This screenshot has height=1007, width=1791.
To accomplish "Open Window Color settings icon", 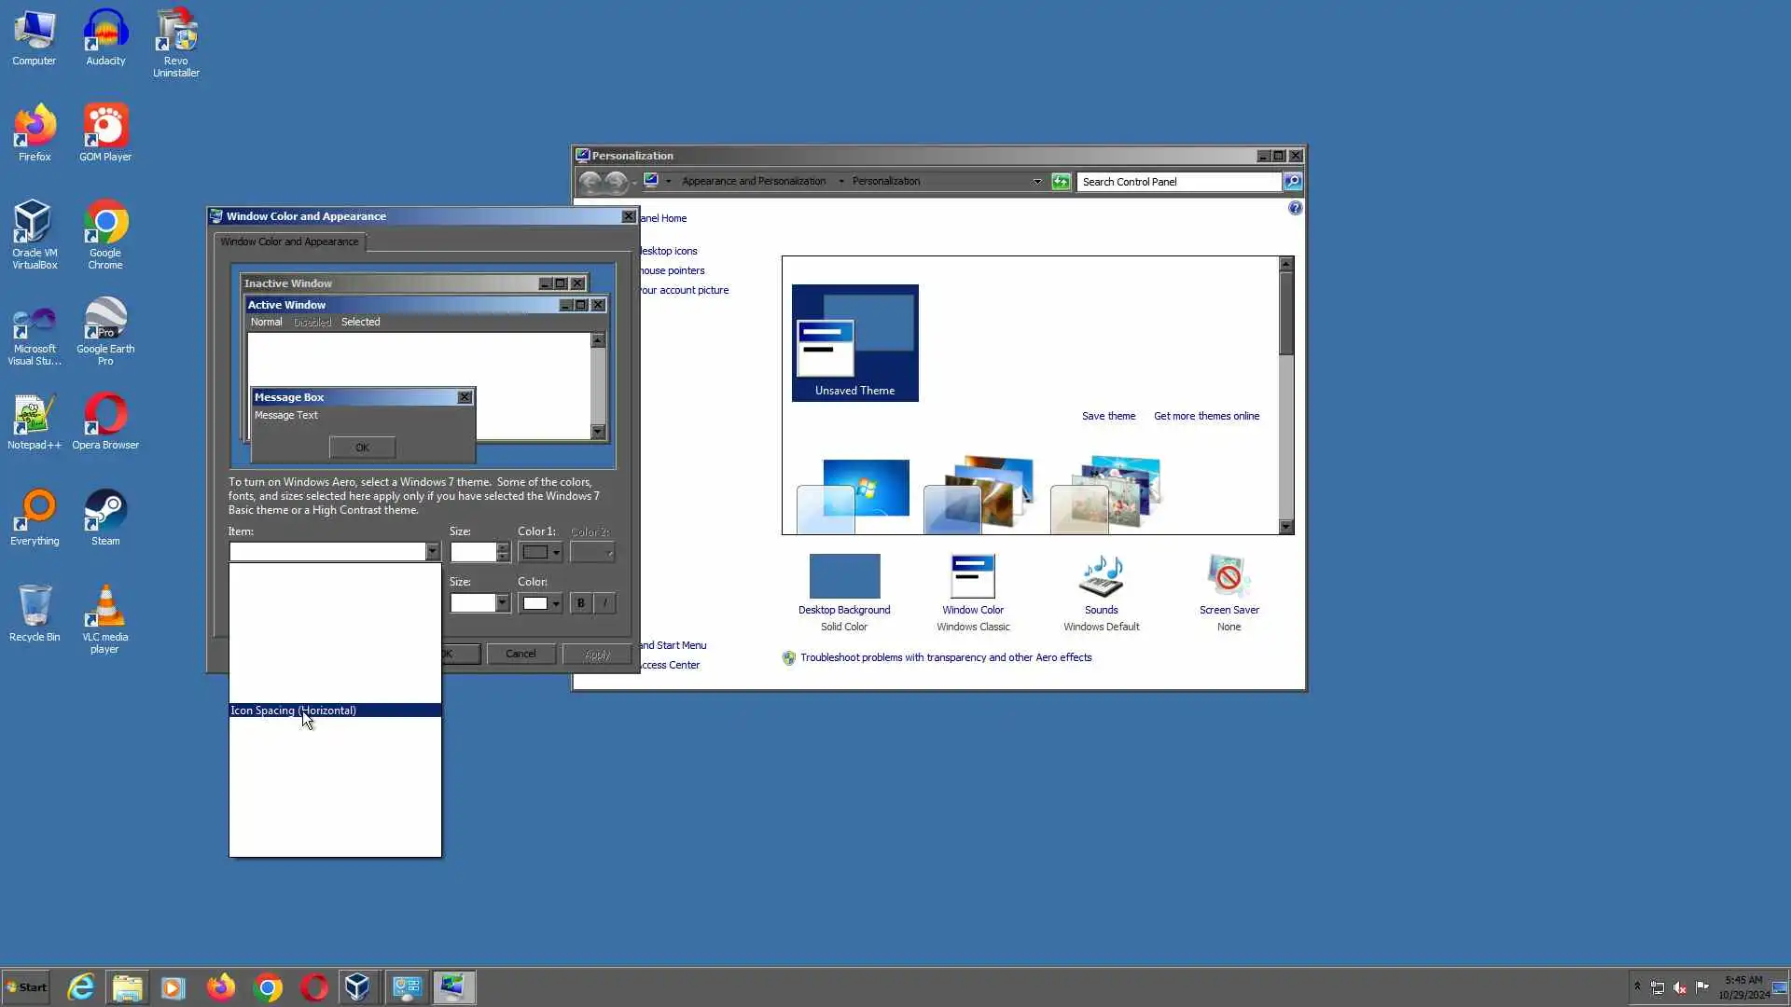I will [972, 577].
